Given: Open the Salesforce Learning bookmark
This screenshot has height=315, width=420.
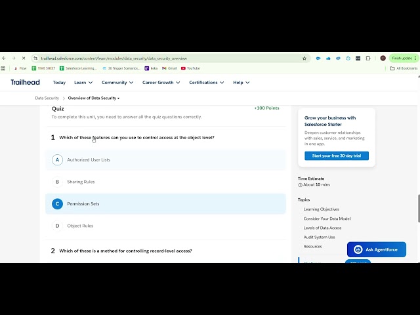Looking at the screenshot, I should [x=78, y=68].
